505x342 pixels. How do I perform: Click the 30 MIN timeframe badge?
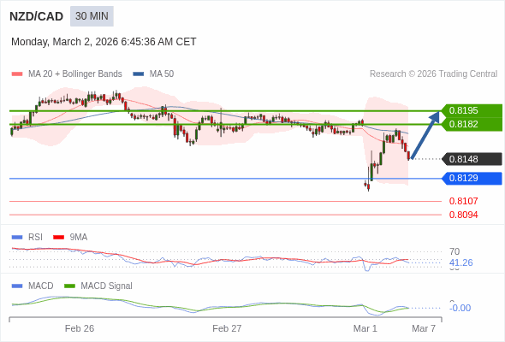92,16
